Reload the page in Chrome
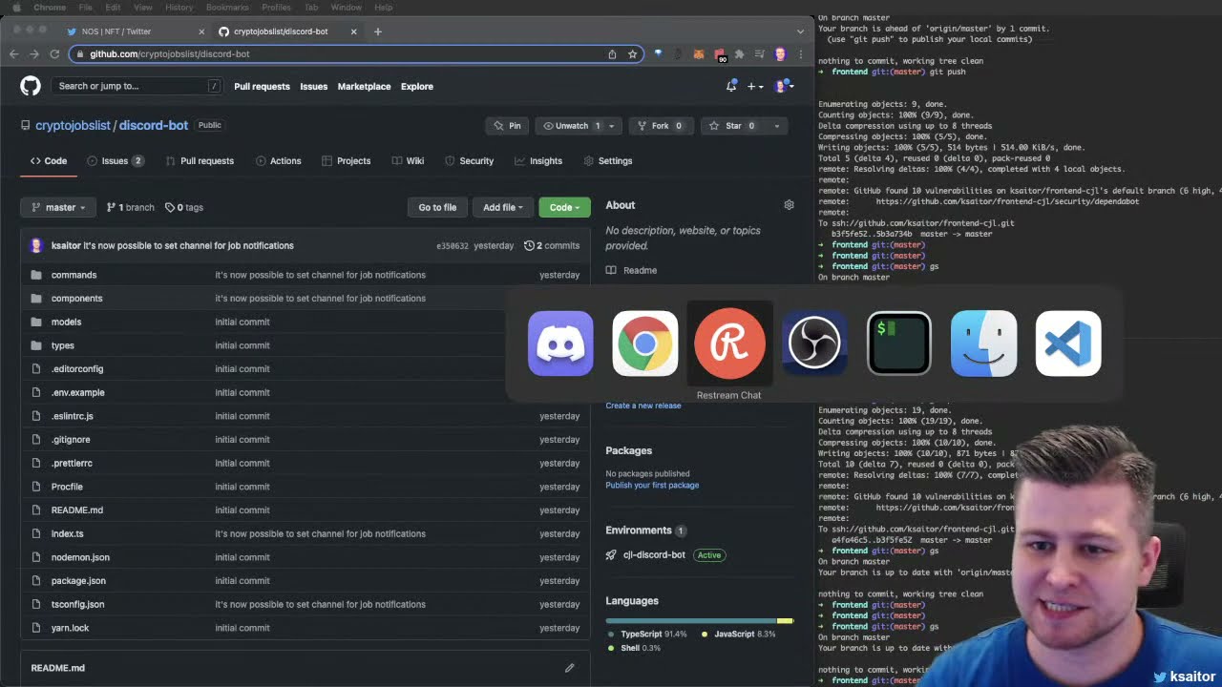The width and height of the screenshot is (1222, 687). point(54,54)
